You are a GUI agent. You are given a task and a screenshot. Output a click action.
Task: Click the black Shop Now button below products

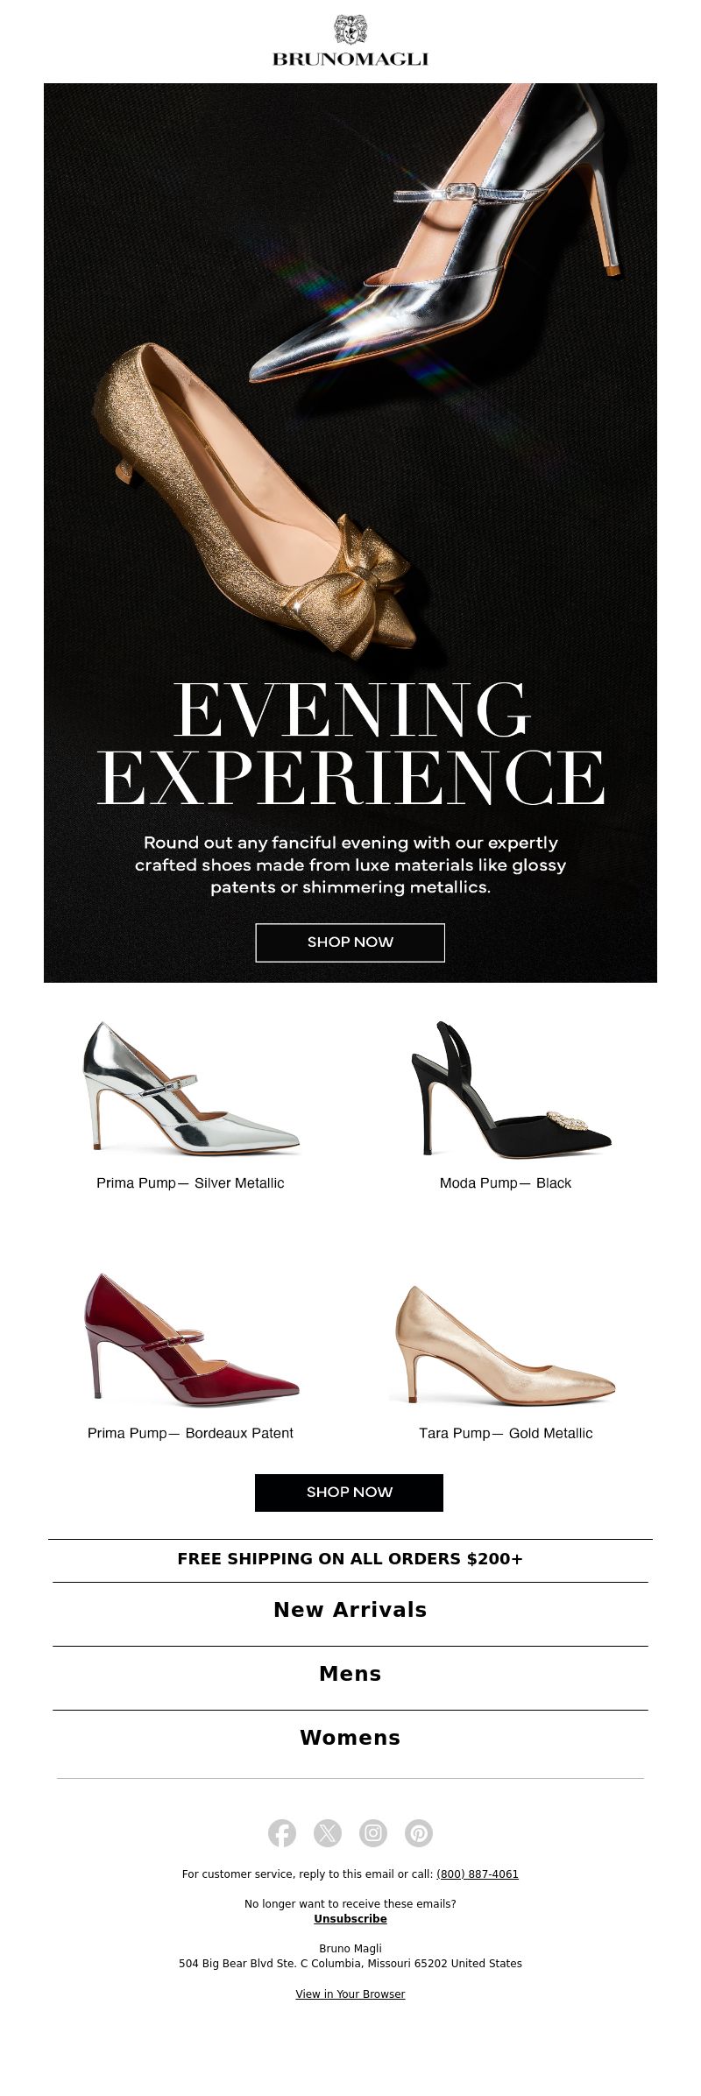pos(350,1493)
